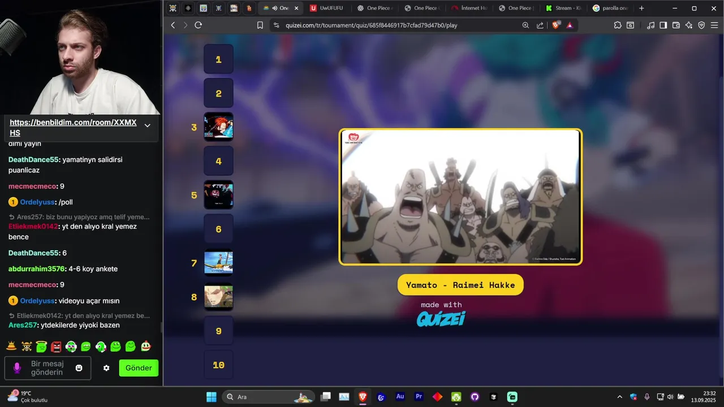The height and width of the screenshot is (407, 724).
Task: Open Brave Wallet icon
Action: (x=676, y=25)
